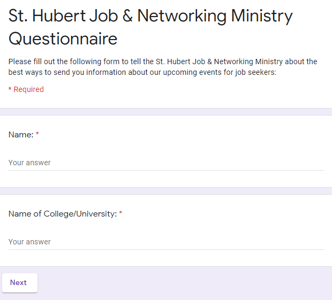
Task: Click the leading asterisk in the Required notice
Action: pyautogui.click(x=10, y=89)
